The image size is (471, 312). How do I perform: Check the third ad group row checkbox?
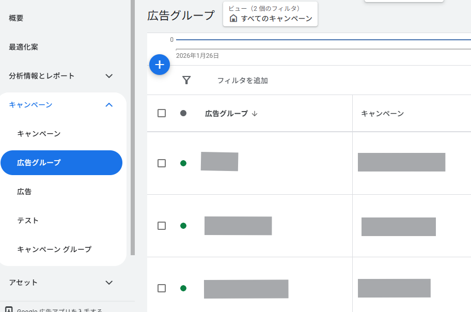[x=162, y=288]
